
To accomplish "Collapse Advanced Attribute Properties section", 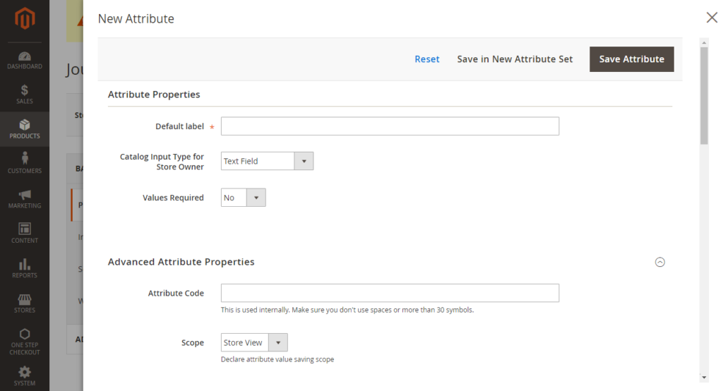I will [660, 262].
